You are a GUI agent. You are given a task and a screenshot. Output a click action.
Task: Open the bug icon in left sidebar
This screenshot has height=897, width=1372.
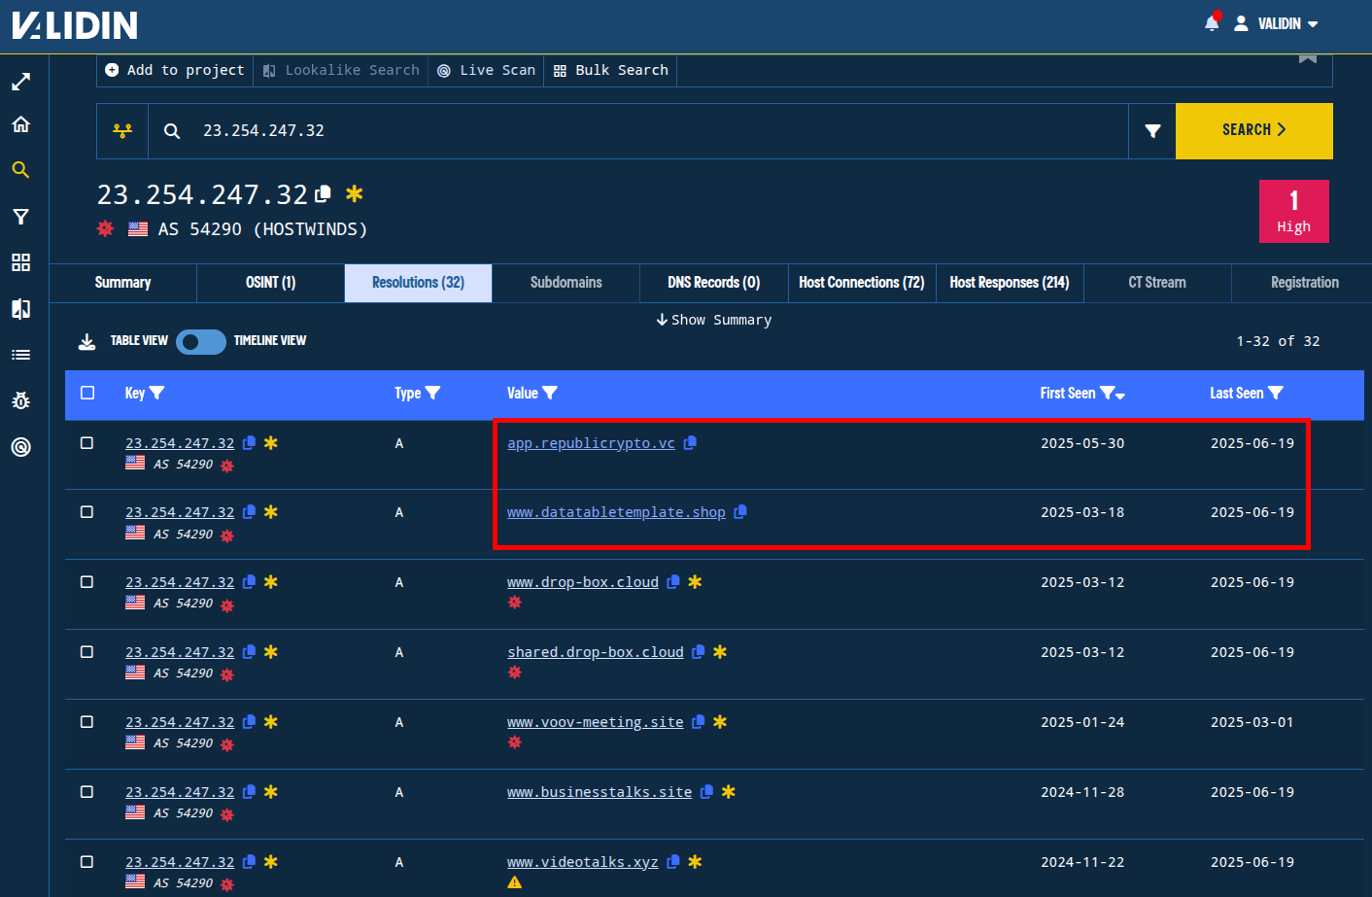point(20,400)
